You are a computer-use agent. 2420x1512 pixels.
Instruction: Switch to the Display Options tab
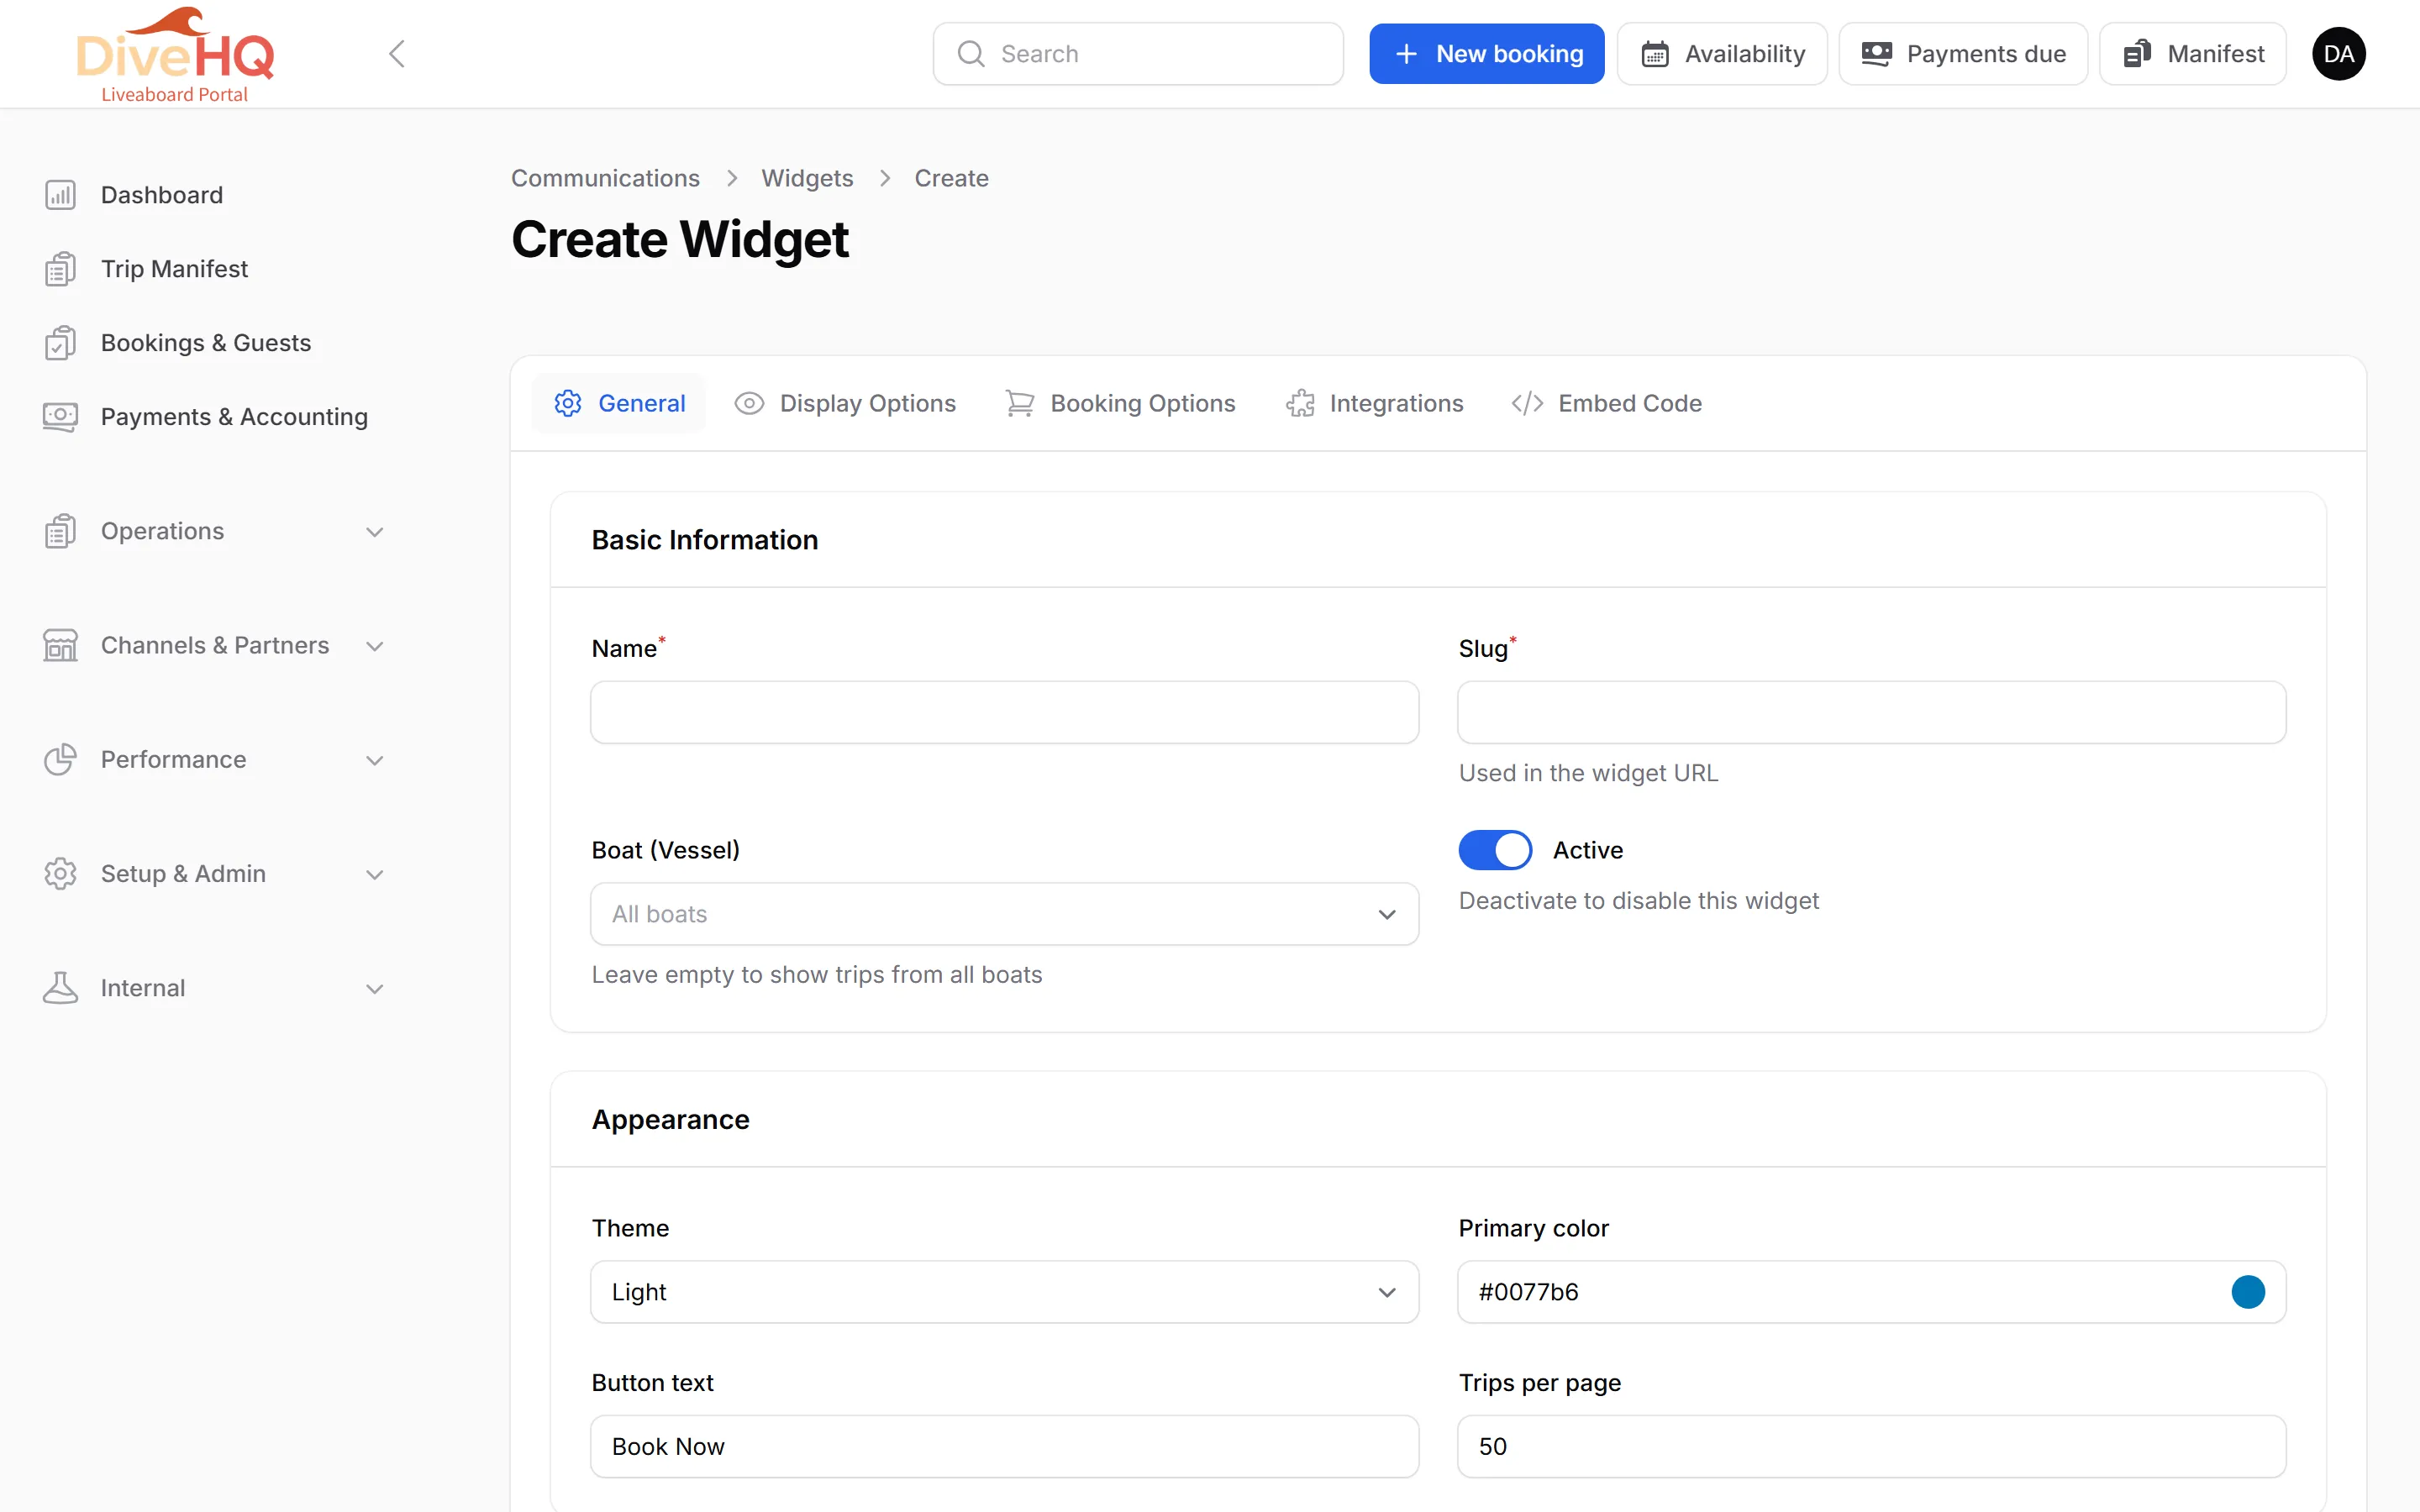[845, 403]
